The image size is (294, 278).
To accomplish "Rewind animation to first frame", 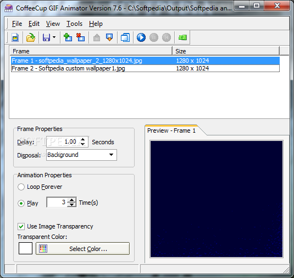I will (167, 37).
